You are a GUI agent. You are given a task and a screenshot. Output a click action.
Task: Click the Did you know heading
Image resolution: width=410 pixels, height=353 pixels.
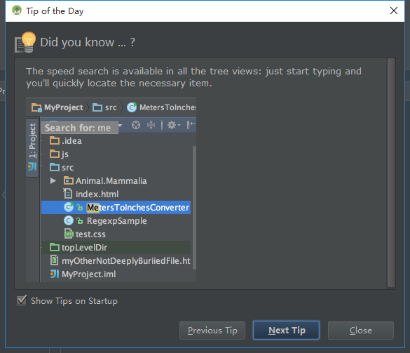[x=88, y=42]
